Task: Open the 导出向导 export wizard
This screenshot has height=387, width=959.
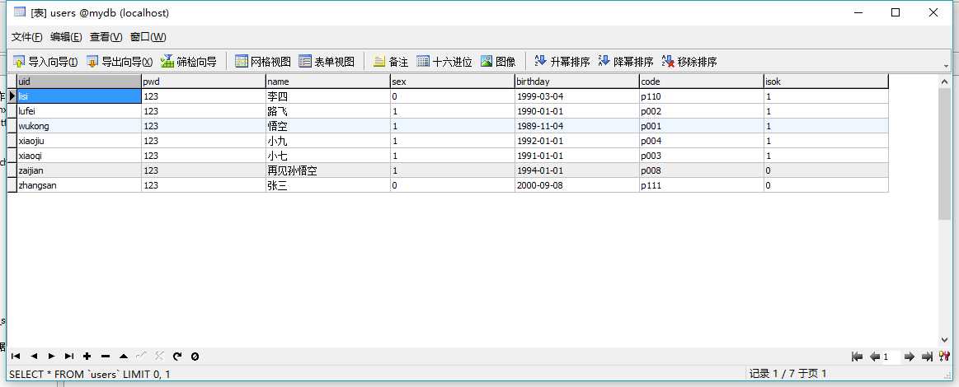Action: pos(120,62)
